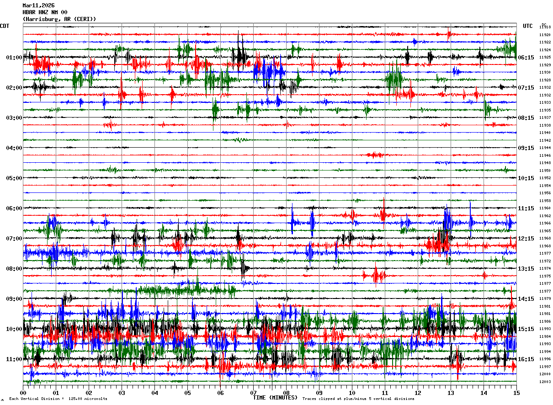The width and height of the screenshot is (553, 405).
Task: Select minute tick label 09 on bottom axis
Action: [x=319, y=393]
